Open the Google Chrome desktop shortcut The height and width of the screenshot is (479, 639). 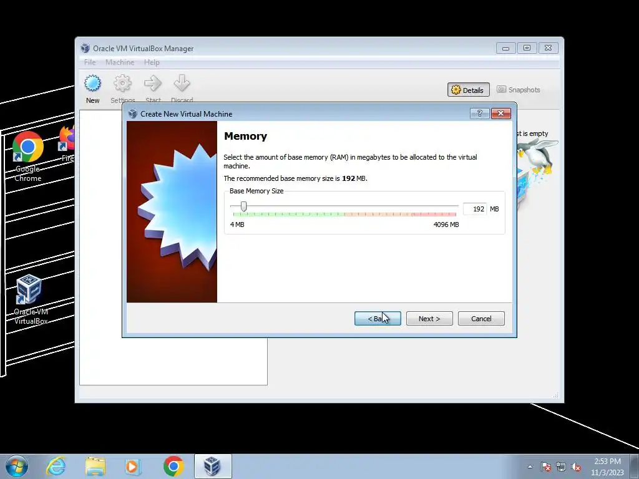tap(27, 157)
